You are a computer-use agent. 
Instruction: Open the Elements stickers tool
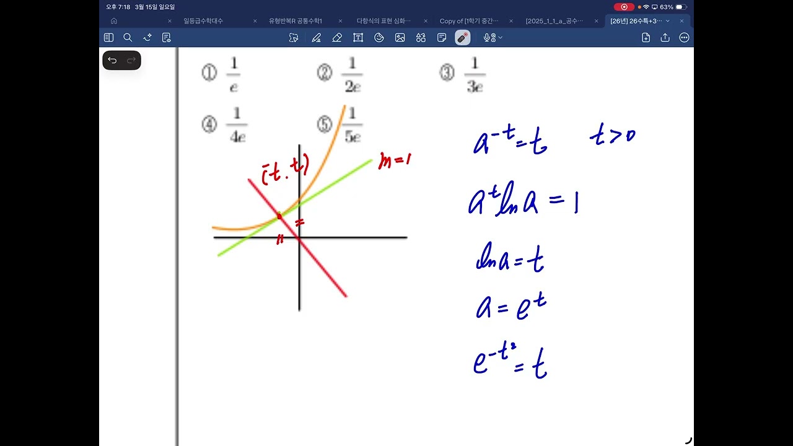(421, 38)
